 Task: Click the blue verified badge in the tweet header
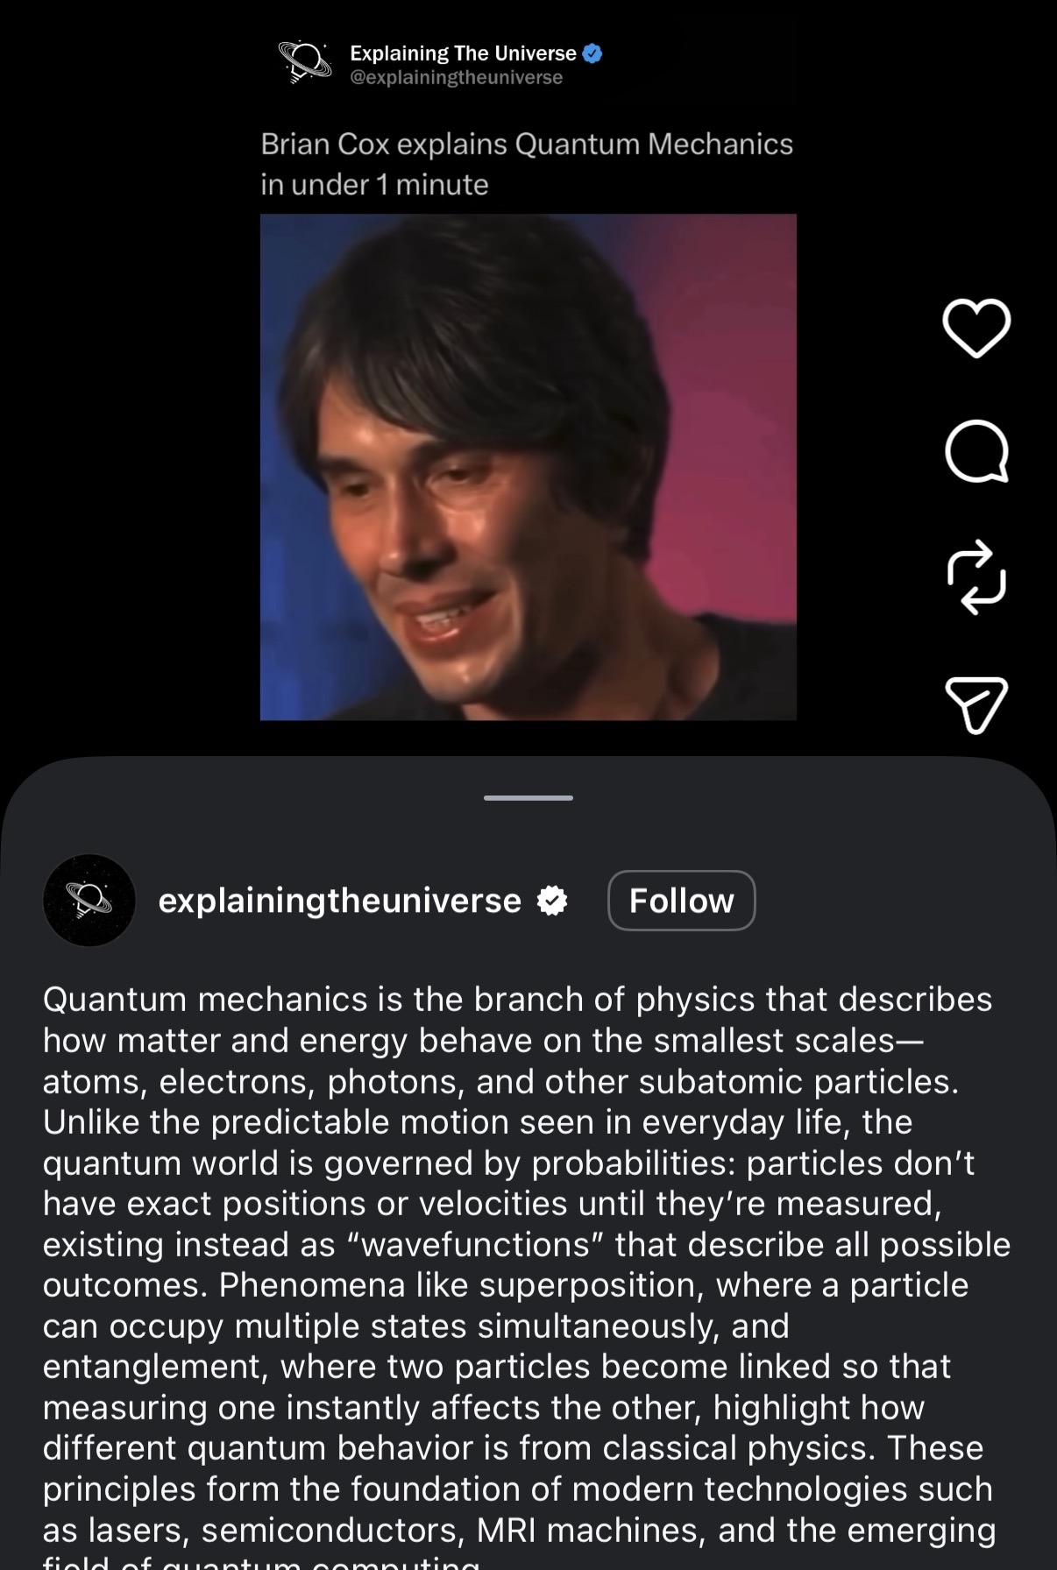pos(592,53)
